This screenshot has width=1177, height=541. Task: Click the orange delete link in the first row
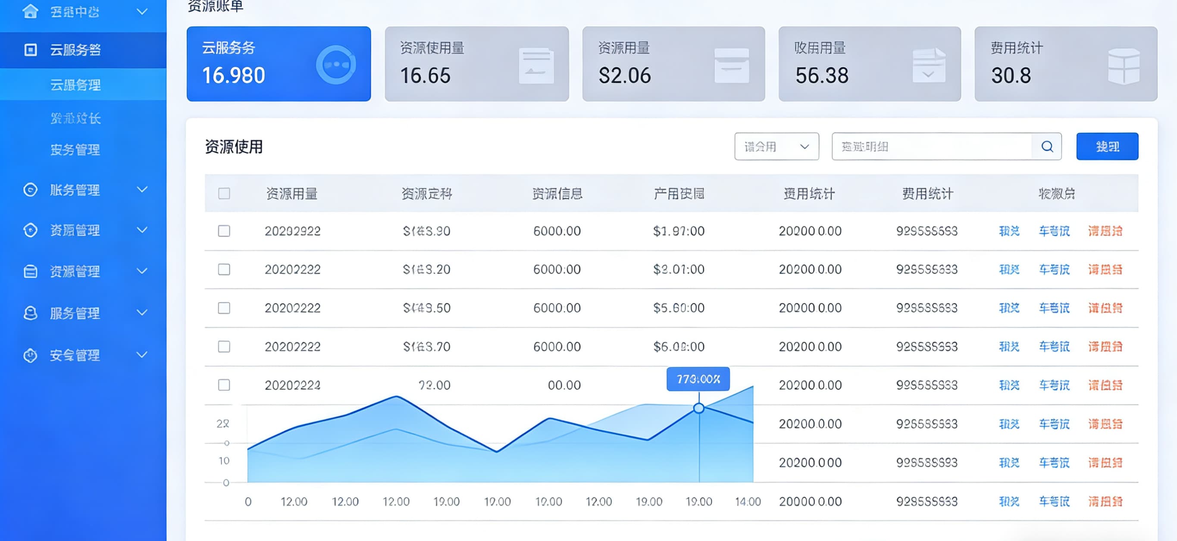(1106, 231)
